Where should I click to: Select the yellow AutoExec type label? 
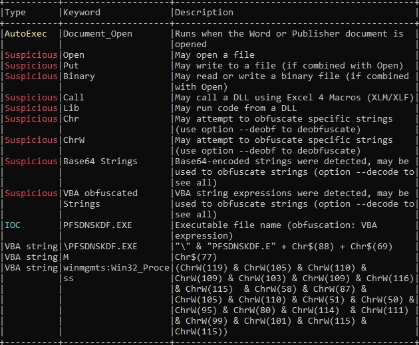click(26, 33)
